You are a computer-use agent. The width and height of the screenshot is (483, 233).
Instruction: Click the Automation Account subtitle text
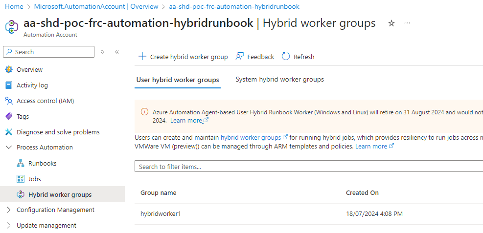(x=50, y=35)
